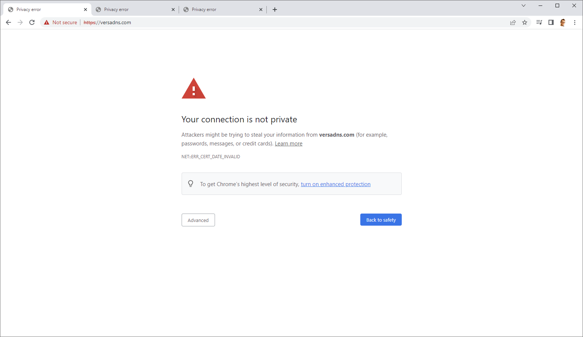The height and width of the screenshot is (337, 583).
Task: Click turn on enhanced protection link
Action: tap(335, 184)
